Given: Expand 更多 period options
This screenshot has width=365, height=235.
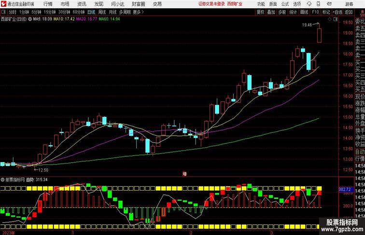Looking at the screenshot, I should point(138,12).
